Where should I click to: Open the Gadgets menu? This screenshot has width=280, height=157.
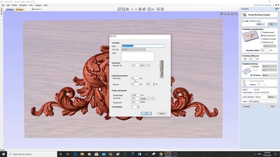point(38,5)
